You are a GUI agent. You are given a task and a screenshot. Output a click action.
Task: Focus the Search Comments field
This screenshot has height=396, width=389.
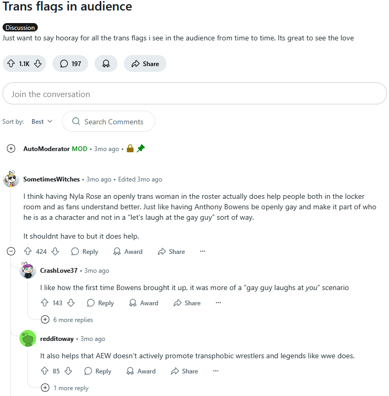109,122
